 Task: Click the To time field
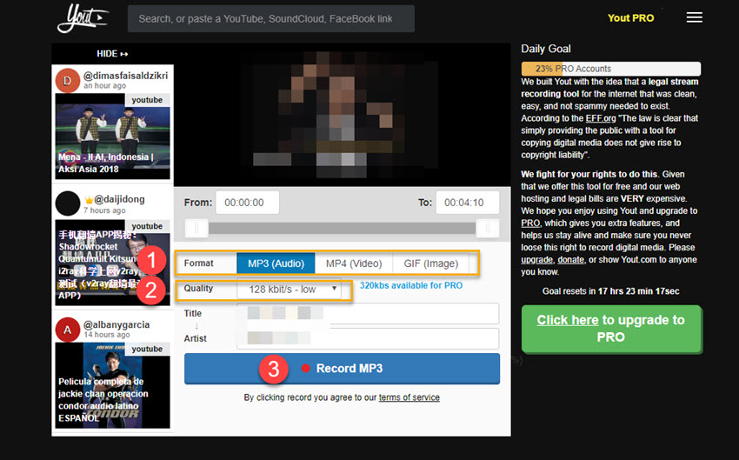pos(468,203)
